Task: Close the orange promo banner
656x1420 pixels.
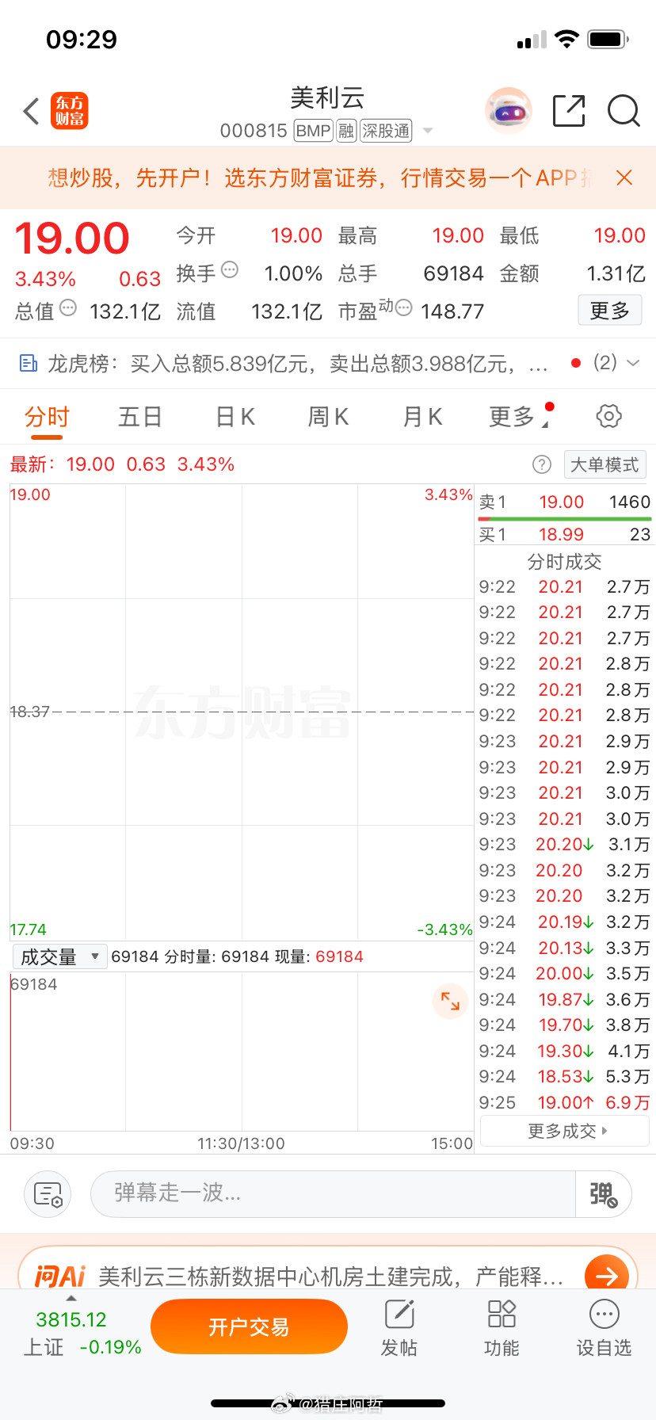Action: (x=624, y=177)
